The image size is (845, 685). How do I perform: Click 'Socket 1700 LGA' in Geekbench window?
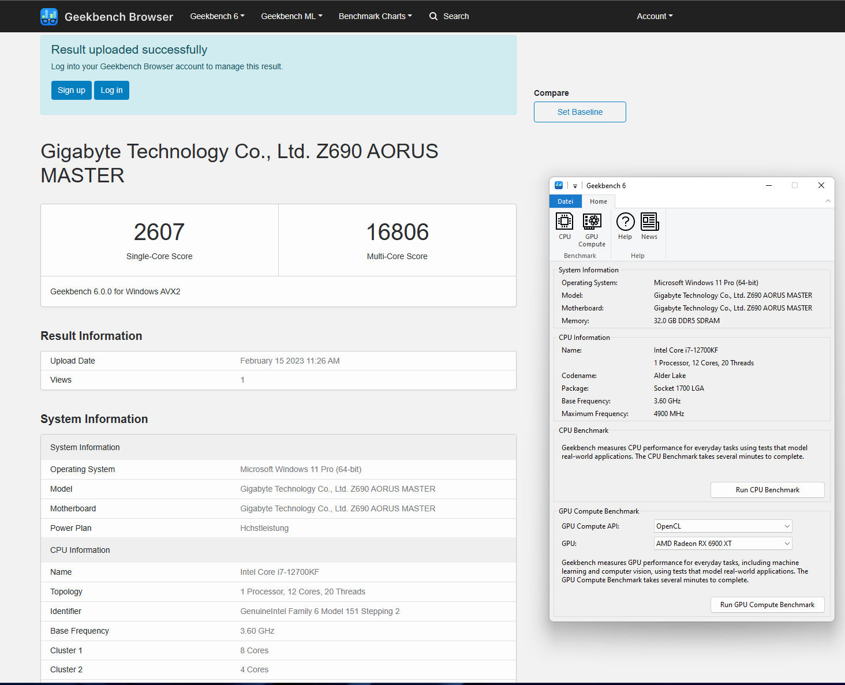pos(679,388)
